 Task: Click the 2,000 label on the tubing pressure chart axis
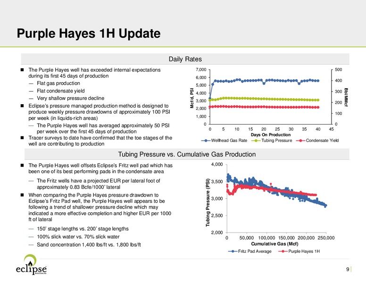[217, 233]
